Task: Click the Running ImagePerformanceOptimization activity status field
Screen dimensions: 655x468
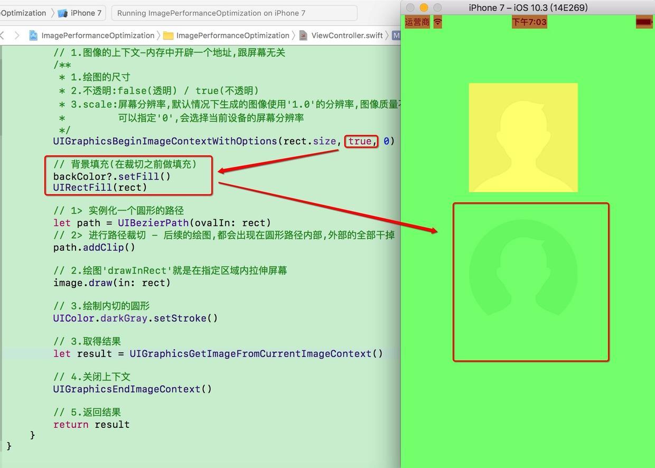Action: pyautogui.click(x=235, y=13)
